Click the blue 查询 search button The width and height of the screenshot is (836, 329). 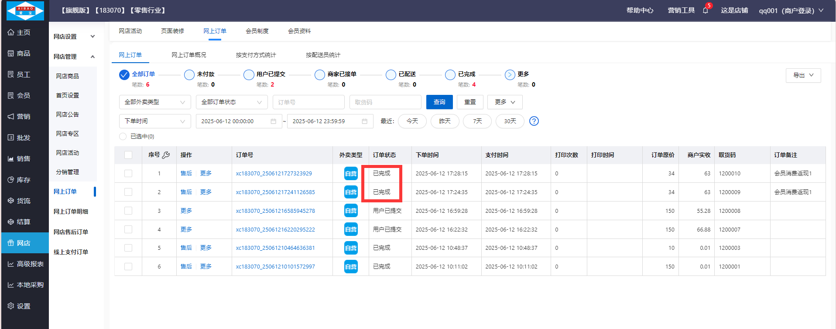439,102
